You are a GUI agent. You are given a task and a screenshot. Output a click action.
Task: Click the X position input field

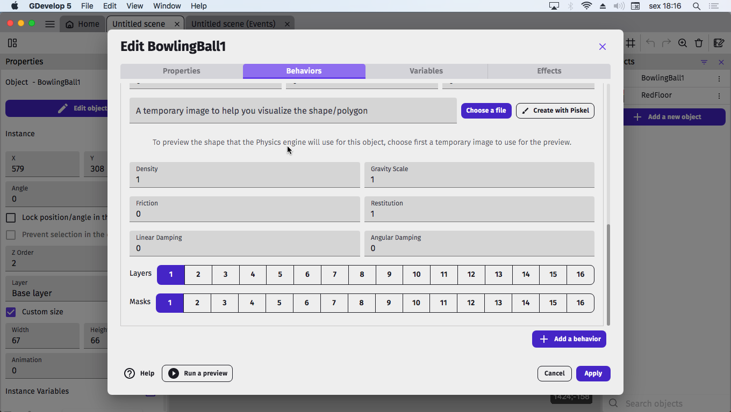click(x=42, y=168)
